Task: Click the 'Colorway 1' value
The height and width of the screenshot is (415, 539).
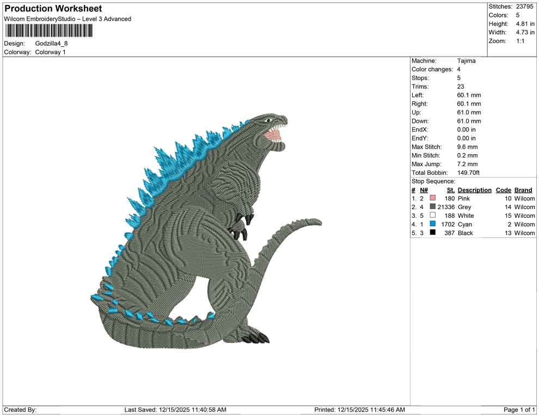Action: pos(50,52)
